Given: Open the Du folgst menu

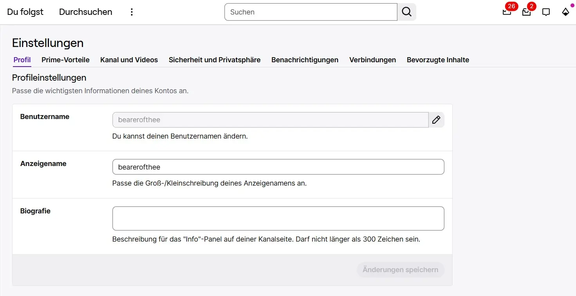Looking at the screenshot, I should coord(25,12).
